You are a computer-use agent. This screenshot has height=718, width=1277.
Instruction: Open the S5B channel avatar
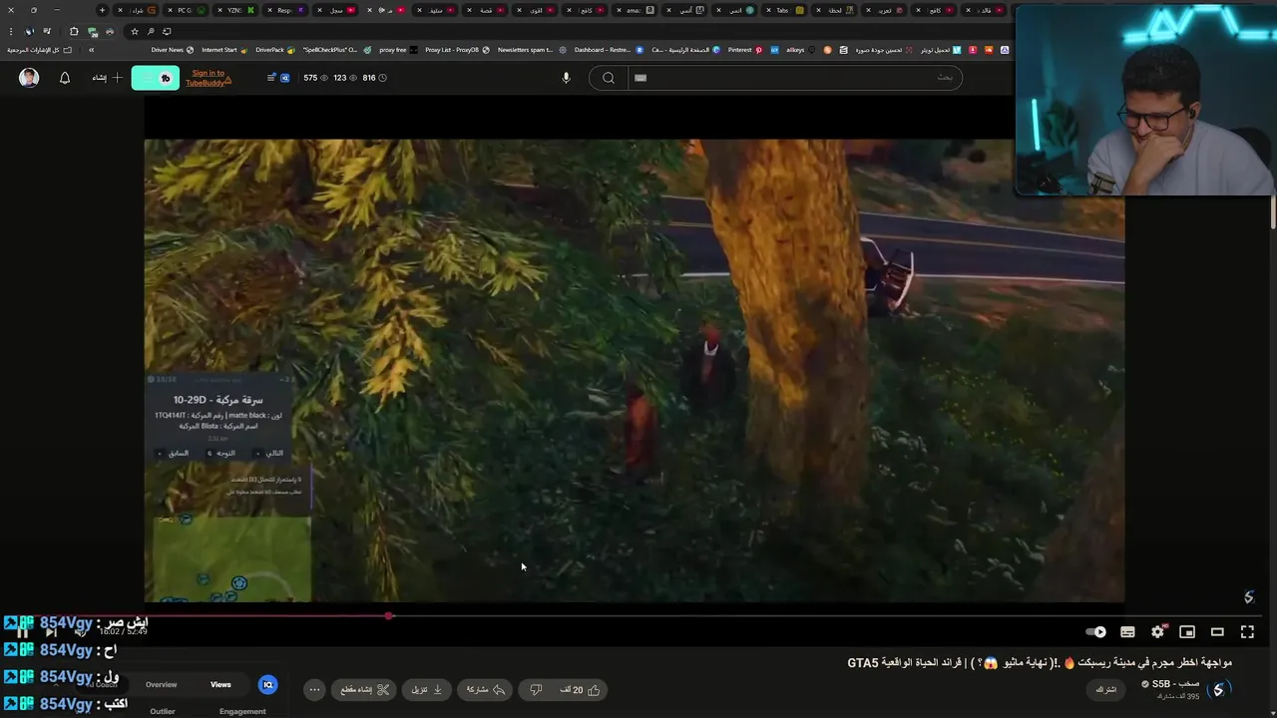pos(1218,690)
